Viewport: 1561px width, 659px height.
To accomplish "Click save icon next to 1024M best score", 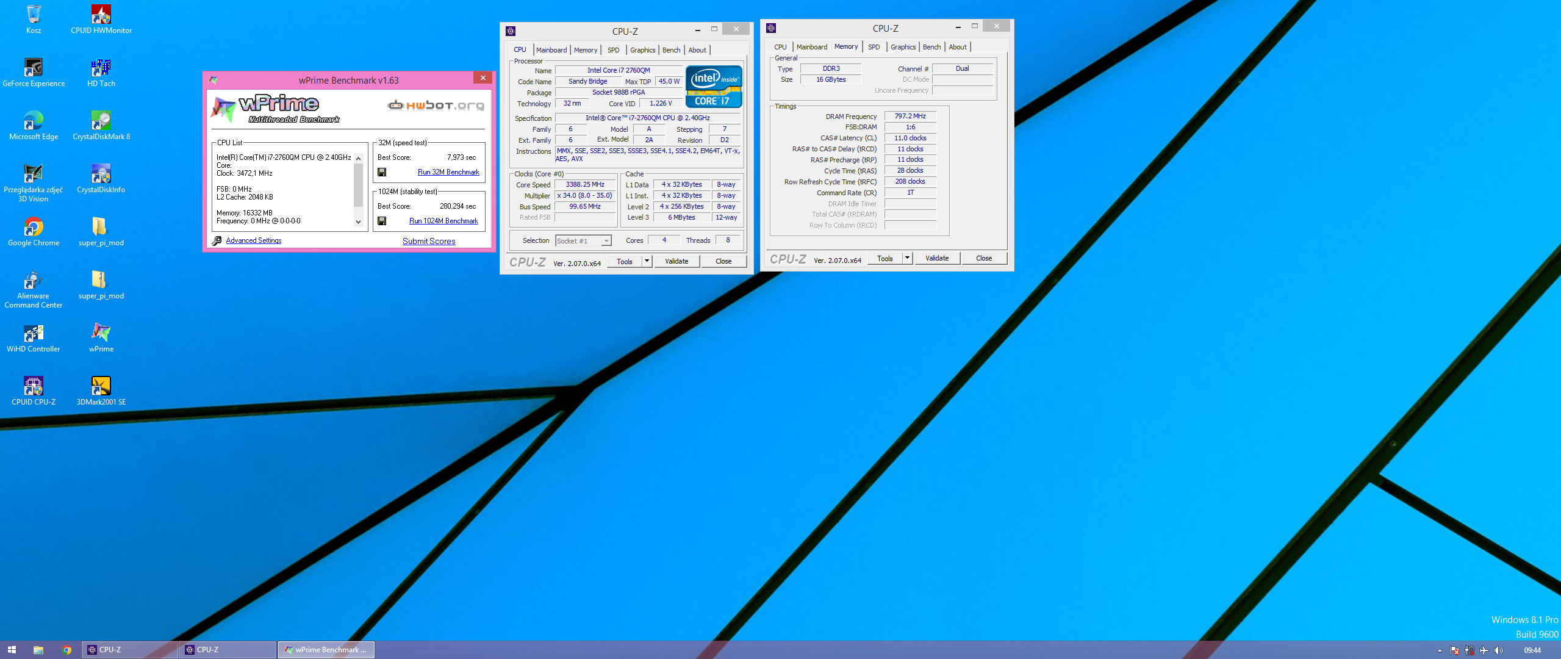I will tap(382, 221).
